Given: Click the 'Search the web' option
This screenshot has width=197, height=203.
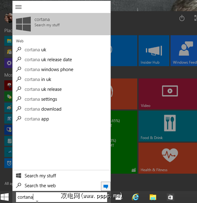Looking at the screenshot, I should coord(40,186).
